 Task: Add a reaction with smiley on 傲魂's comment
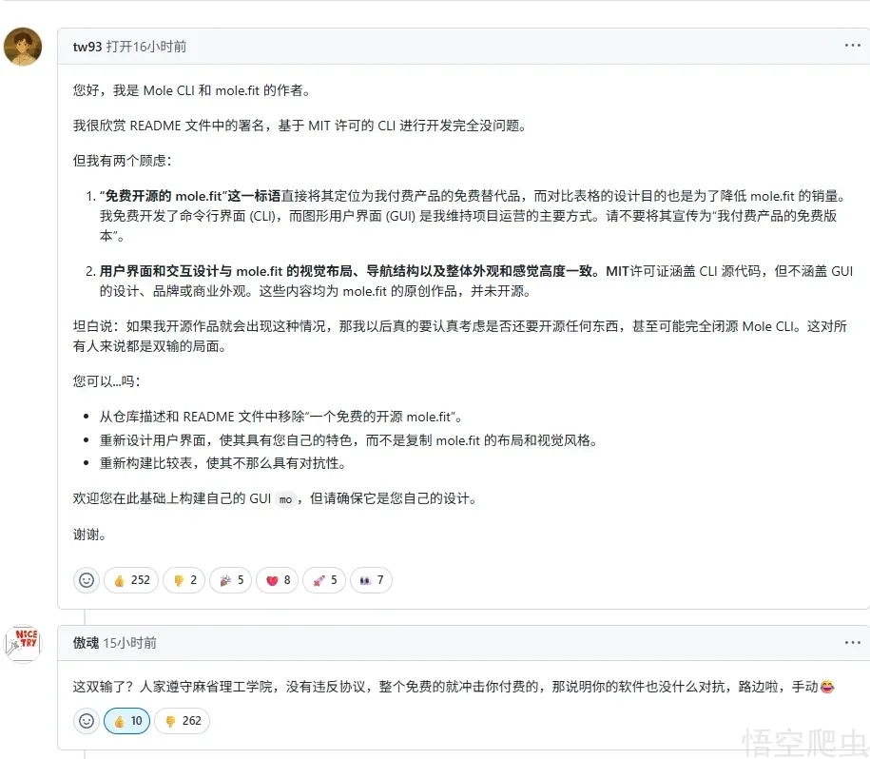click(87, 721)
